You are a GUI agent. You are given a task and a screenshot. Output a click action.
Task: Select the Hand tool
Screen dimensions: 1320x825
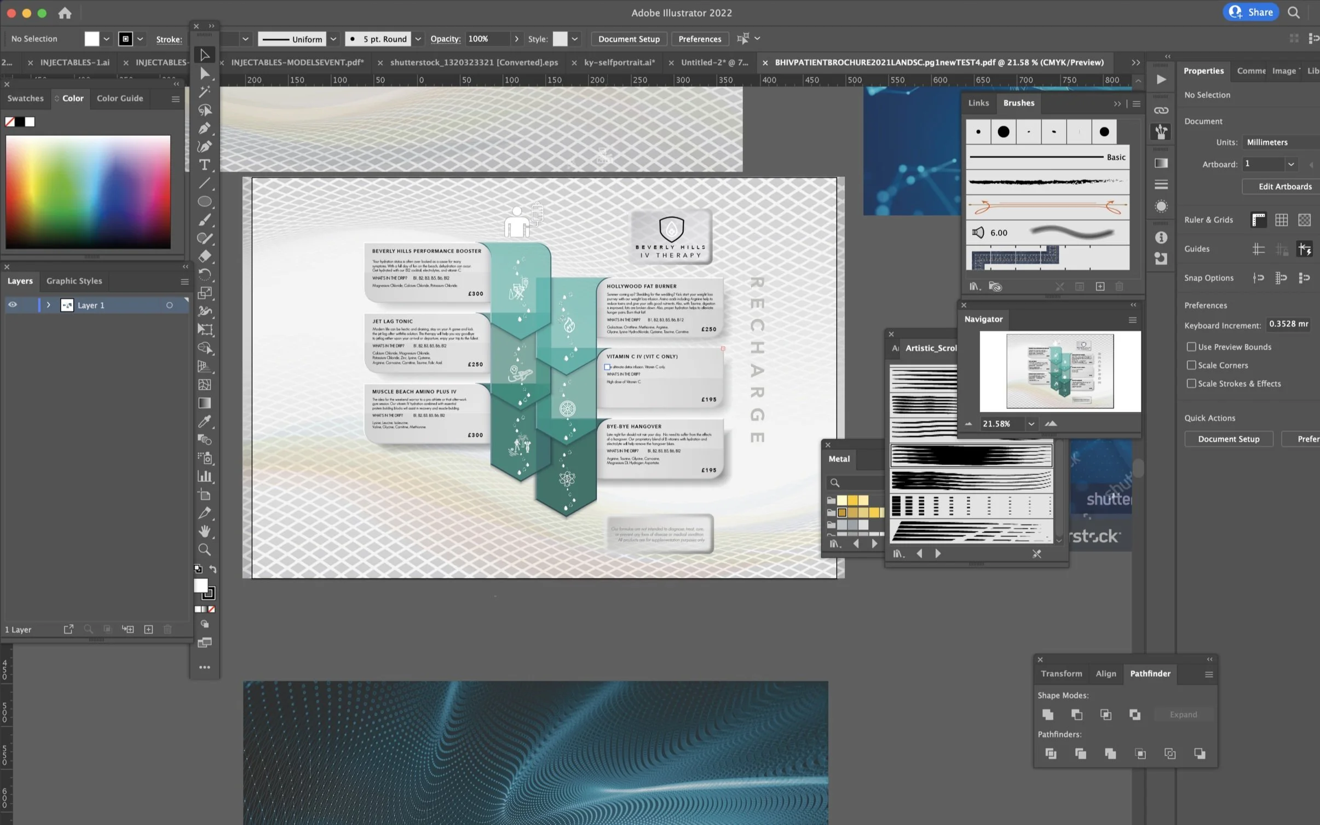[x=205, y=531]
